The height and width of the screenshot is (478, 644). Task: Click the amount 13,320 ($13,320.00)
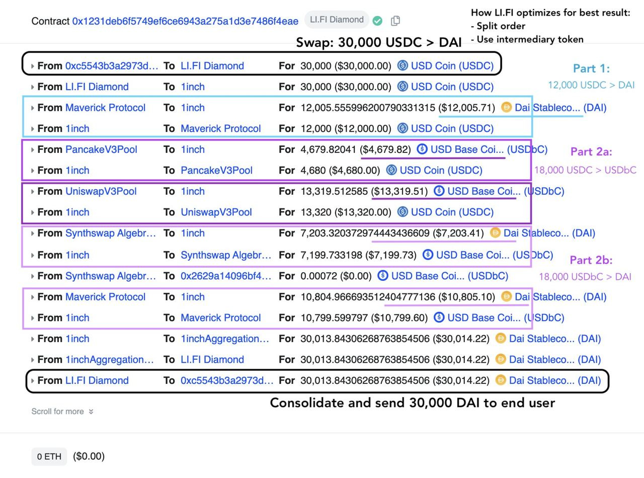pyautogui.click(x=346, y=212)
